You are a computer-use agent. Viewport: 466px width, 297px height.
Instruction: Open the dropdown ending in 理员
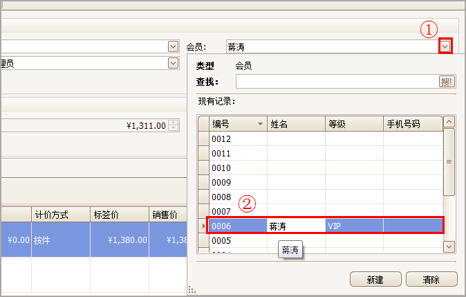coord(173,63)
